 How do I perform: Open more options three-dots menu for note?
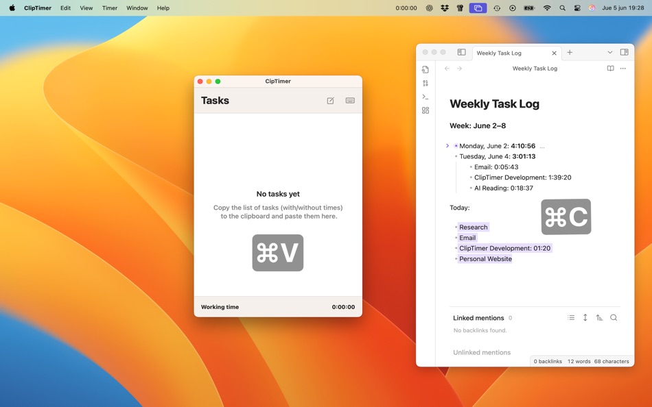point(623,69)
